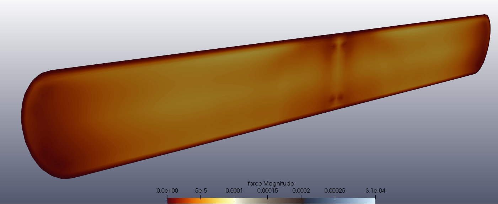Click the 3.1e-04 legend maximum label
The height and width of the screenshot is (204, 498).
376,191
